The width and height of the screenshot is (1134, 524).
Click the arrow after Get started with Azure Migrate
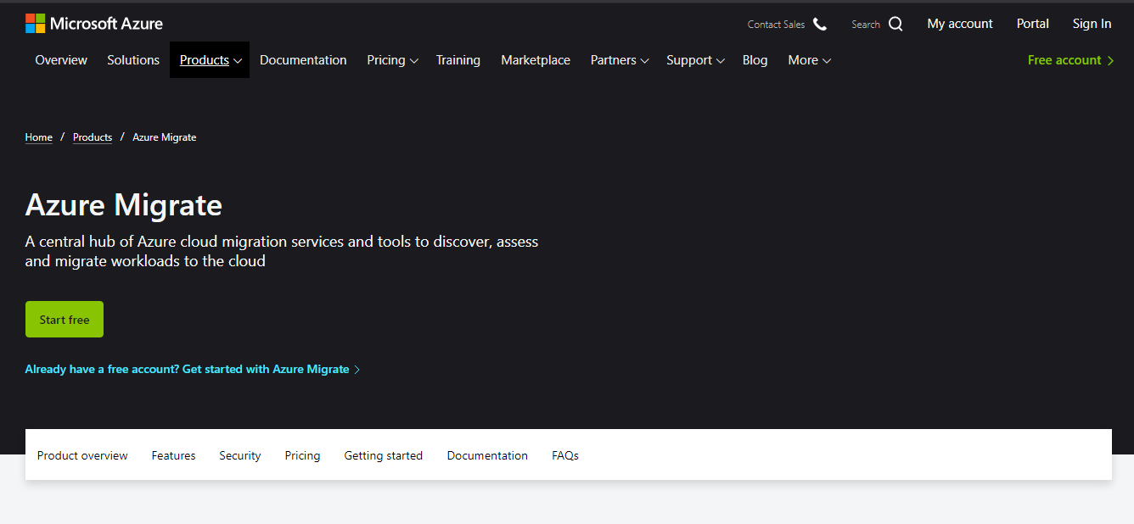[x=357, y=370]
